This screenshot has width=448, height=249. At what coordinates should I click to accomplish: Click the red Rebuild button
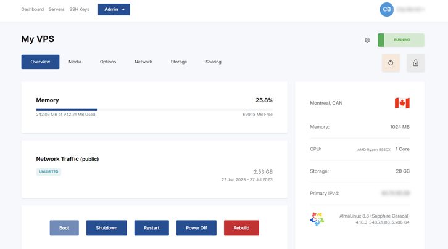click(x=241, y=228)
